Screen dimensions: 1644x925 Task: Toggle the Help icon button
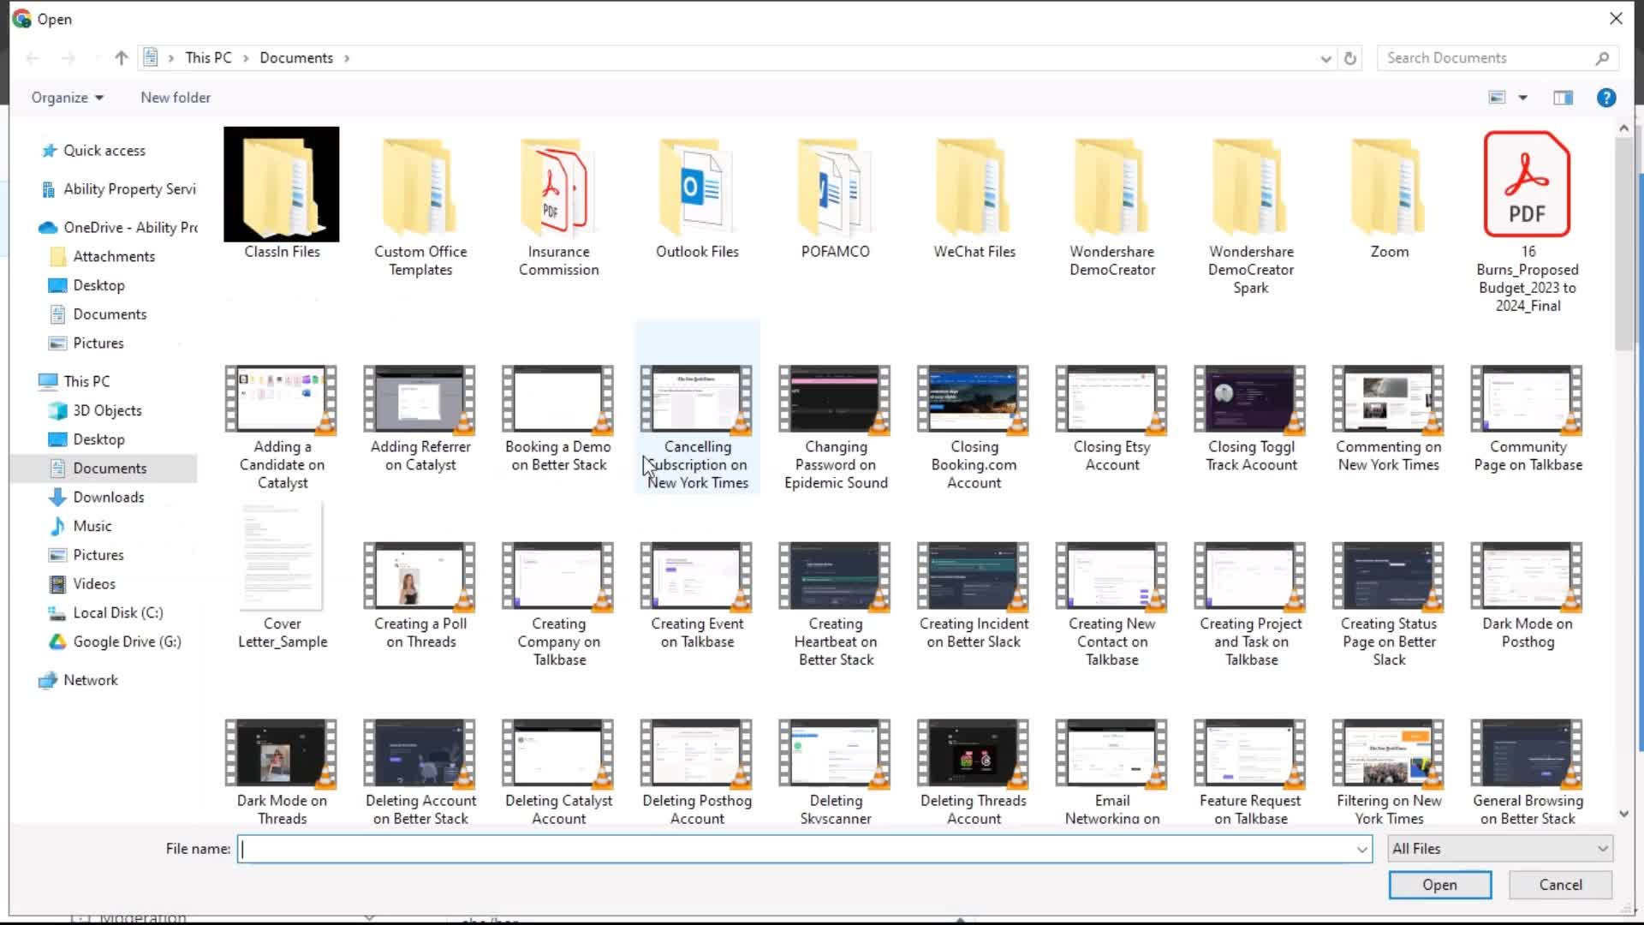coord(1605,97)
